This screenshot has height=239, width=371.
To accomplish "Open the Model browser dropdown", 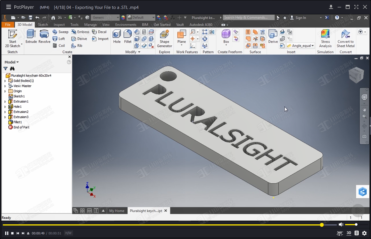I will (x=12, y=62).
